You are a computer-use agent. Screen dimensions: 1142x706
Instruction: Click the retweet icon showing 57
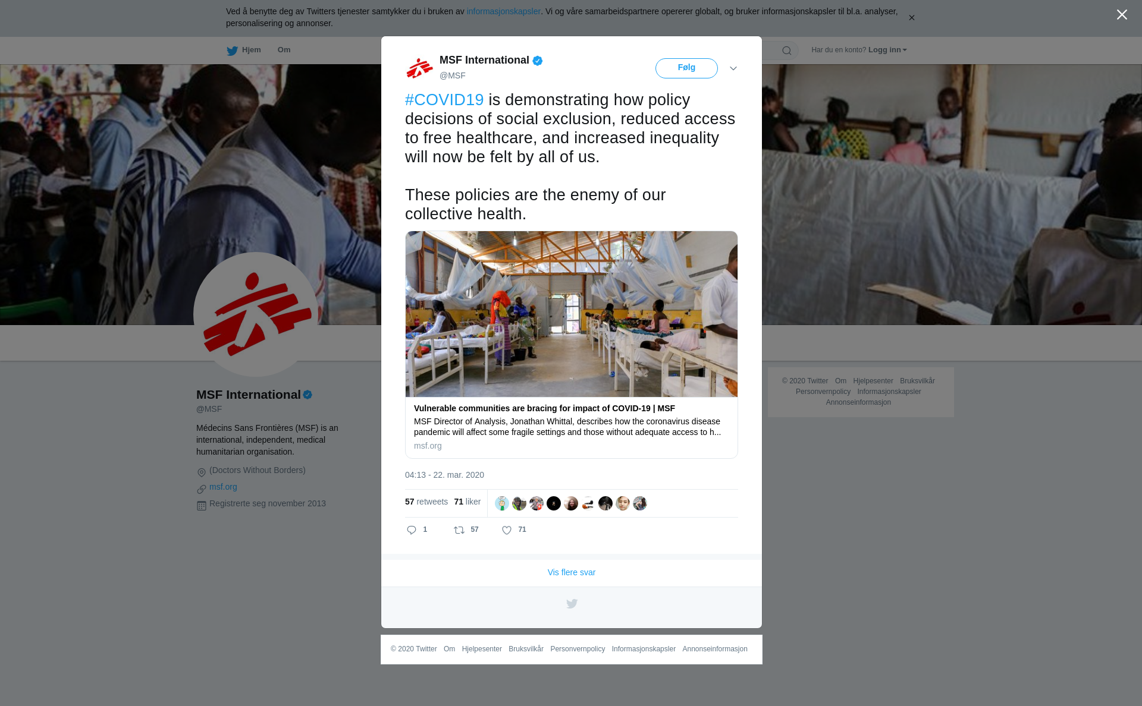point(459,530)
